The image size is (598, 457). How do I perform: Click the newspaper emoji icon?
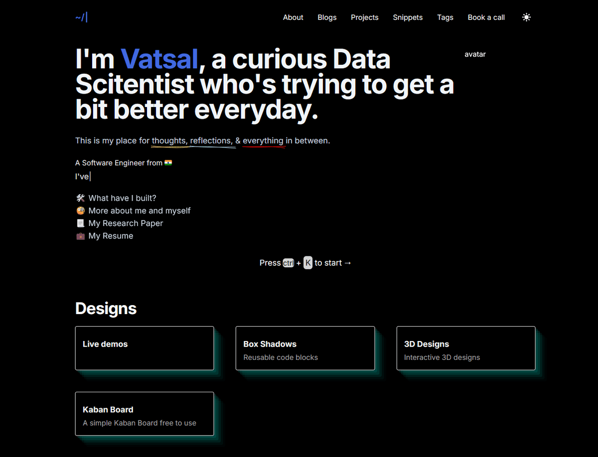(x=80, y=224)
